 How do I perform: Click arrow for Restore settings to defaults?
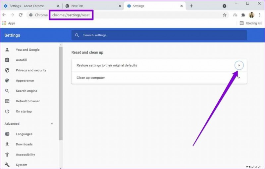coord(239,65)
